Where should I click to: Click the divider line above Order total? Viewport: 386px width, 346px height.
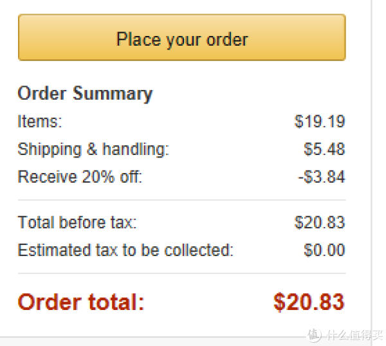182,273
